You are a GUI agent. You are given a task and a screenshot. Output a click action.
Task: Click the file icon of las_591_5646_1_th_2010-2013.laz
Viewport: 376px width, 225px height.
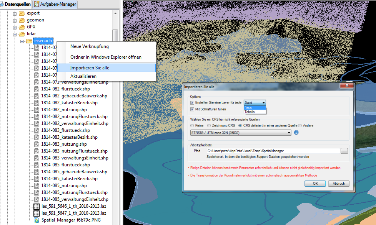[37, 206]
